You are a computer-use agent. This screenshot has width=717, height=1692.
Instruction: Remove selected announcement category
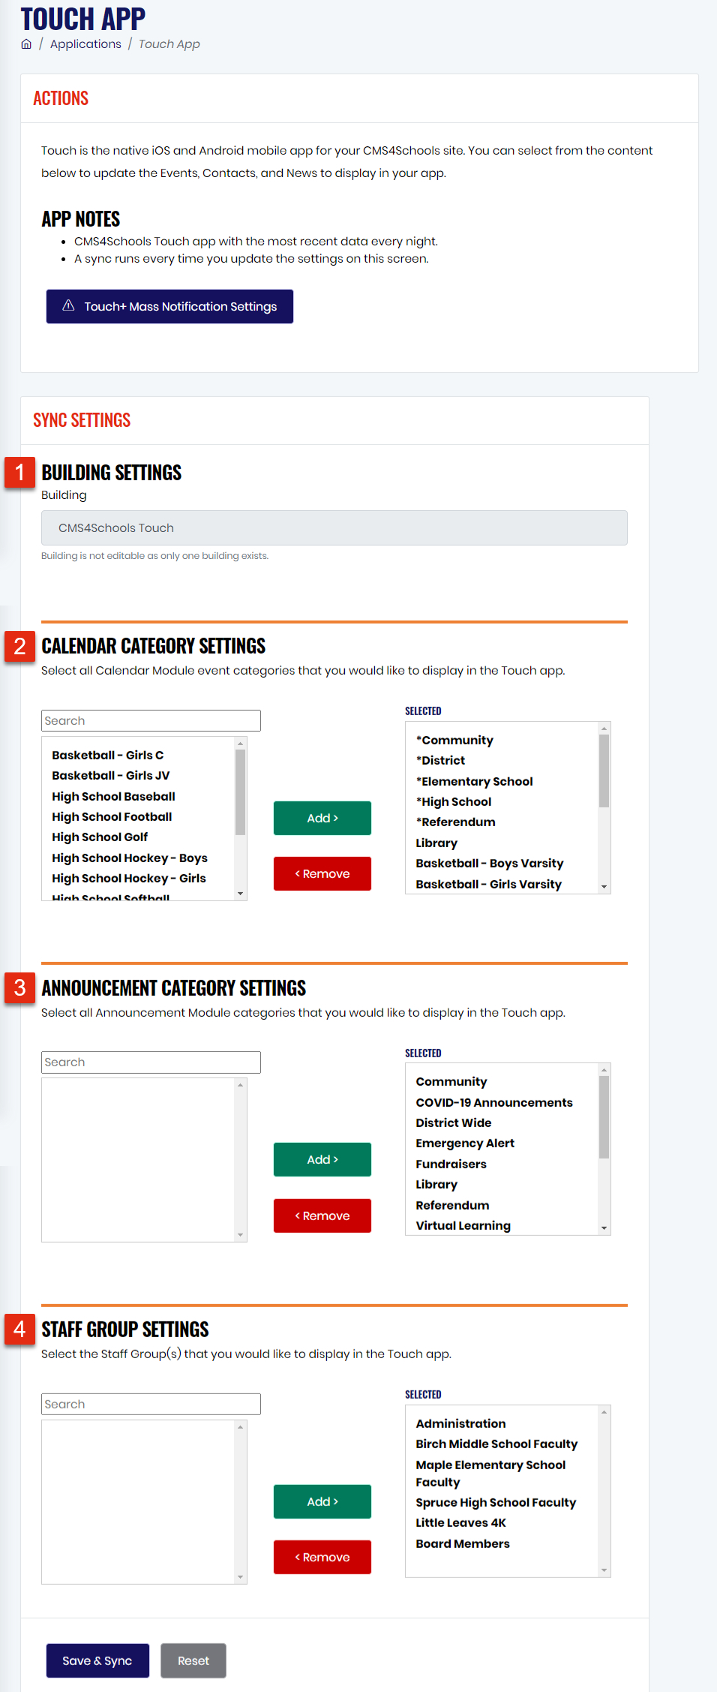[x=322, y=1216]
